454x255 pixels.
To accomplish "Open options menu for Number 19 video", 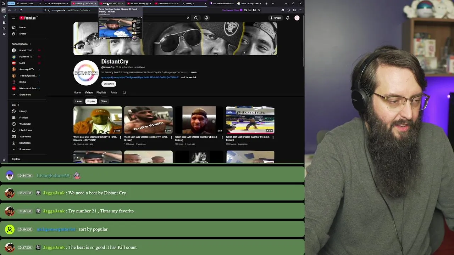I will (171, 137).
